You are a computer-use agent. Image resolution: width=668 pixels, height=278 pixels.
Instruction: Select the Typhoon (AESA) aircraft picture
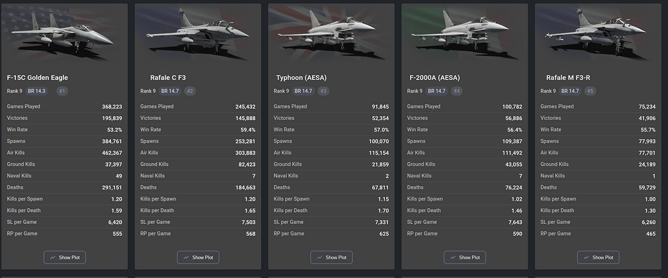(331, 33)
